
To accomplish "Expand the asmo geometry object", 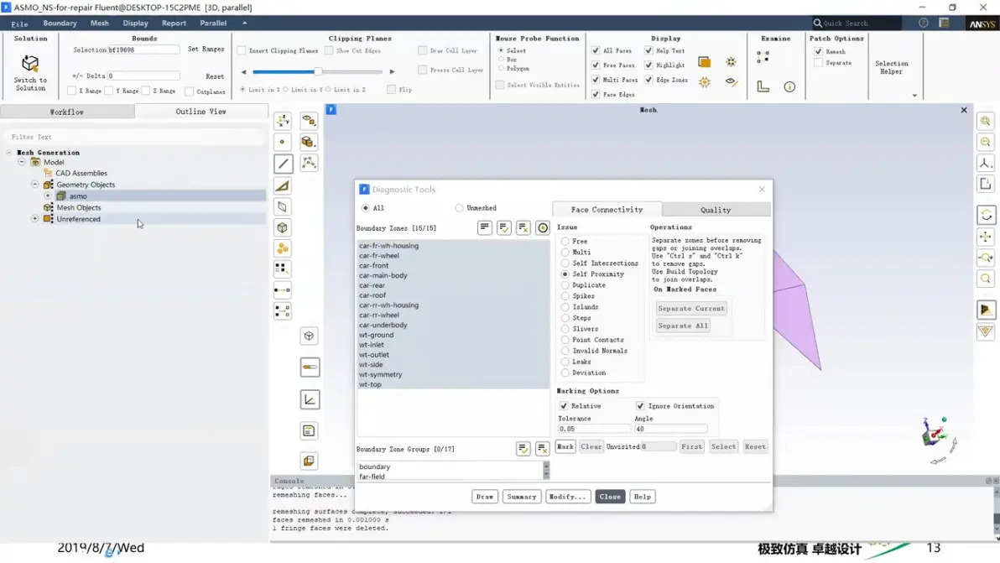I will click(48, 195).
